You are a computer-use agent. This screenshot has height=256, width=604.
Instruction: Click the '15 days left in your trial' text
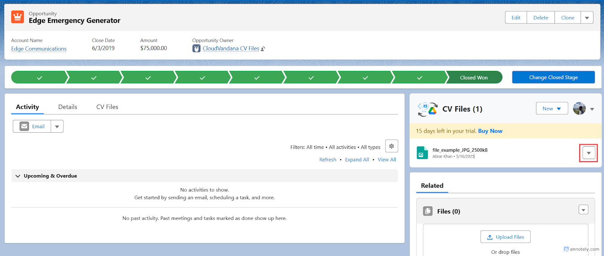[446, 131]
